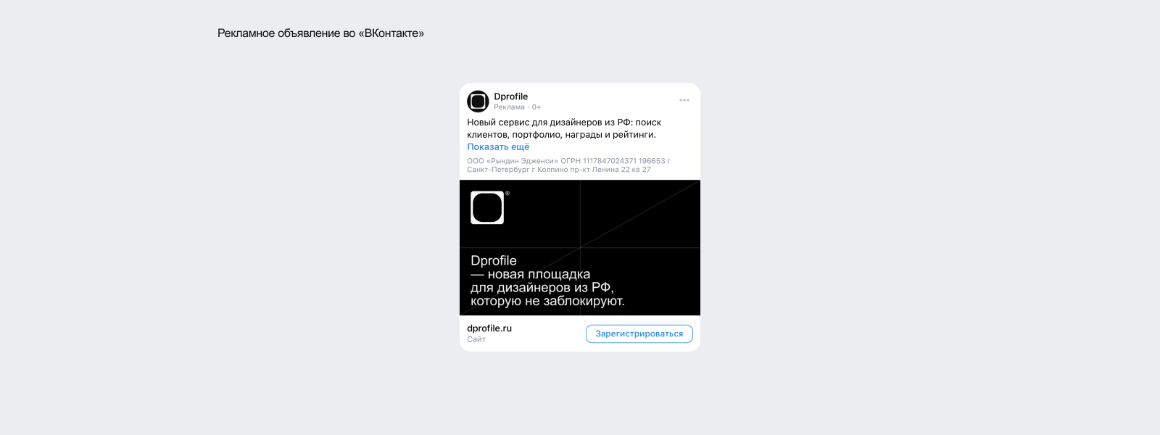The height and width of the screenshot is (435, 1160).
Task: Click the "Сайт" caption under the domain
Action: 476,339
